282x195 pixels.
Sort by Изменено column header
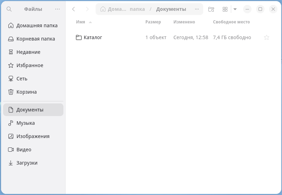184,22
